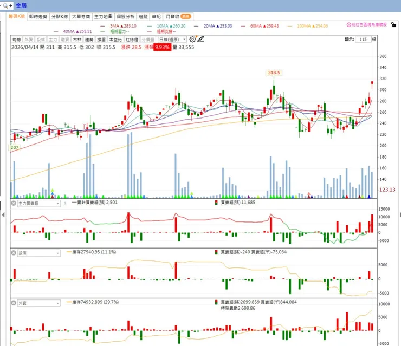401x346 pixels.
Task: Switch to 籌碼K線 tab
Action: [x=17, y=16]
